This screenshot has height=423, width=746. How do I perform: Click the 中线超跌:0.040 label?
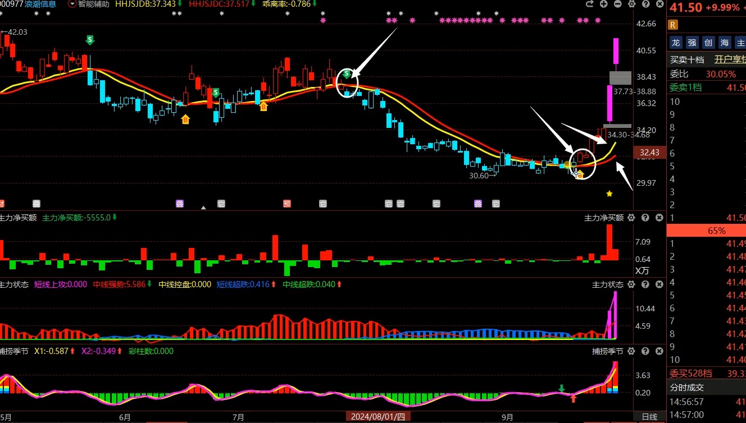308,284
